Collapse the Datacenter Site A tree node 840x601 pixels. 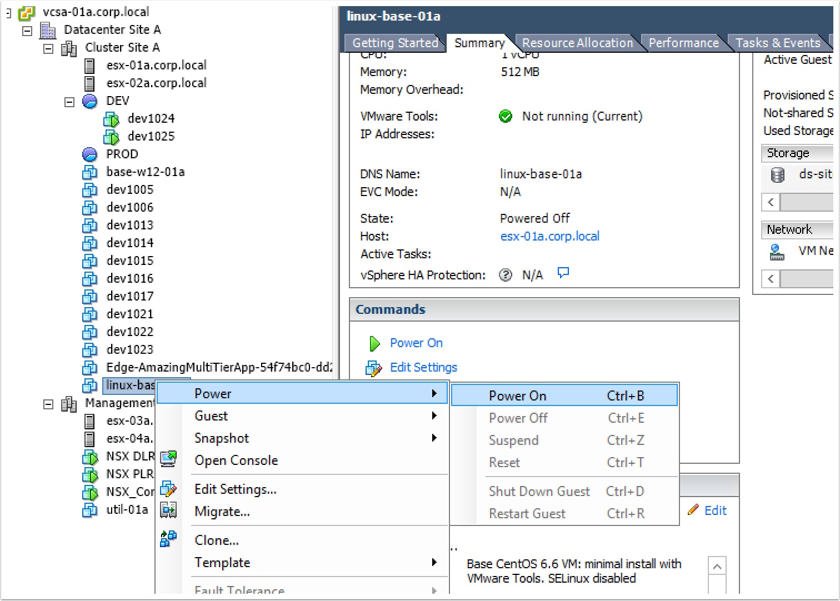[27, 31]
